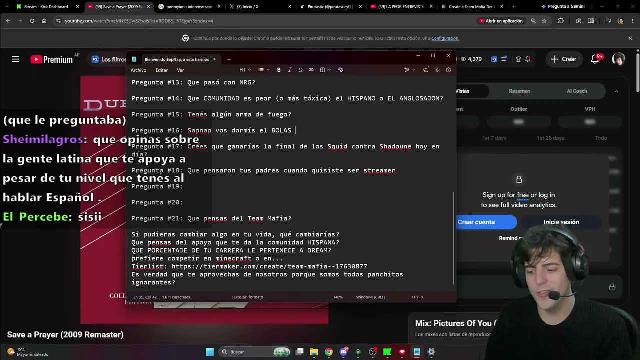Open File Explorer from taskbar
The image size is (640, 360).
pyautogui.click(x=314, y=352)
